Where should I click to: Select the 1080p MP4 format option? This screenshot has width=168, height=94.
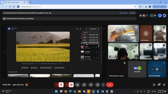91,37
